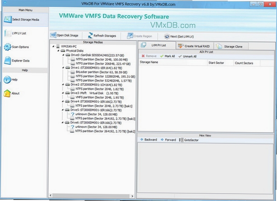Viewport: 277px width, 201px height.
Task: Collapse the Drive0 SanDisk node
Action: pyautogui.click(x=63, y=55)
